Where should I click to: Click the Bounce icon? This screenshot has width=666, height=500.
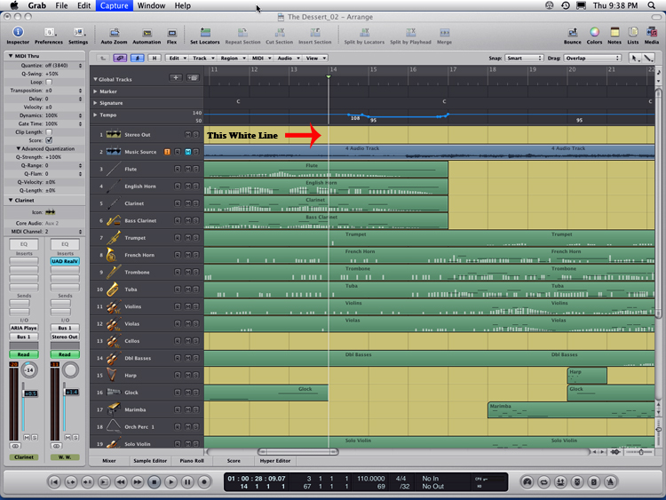573,32
